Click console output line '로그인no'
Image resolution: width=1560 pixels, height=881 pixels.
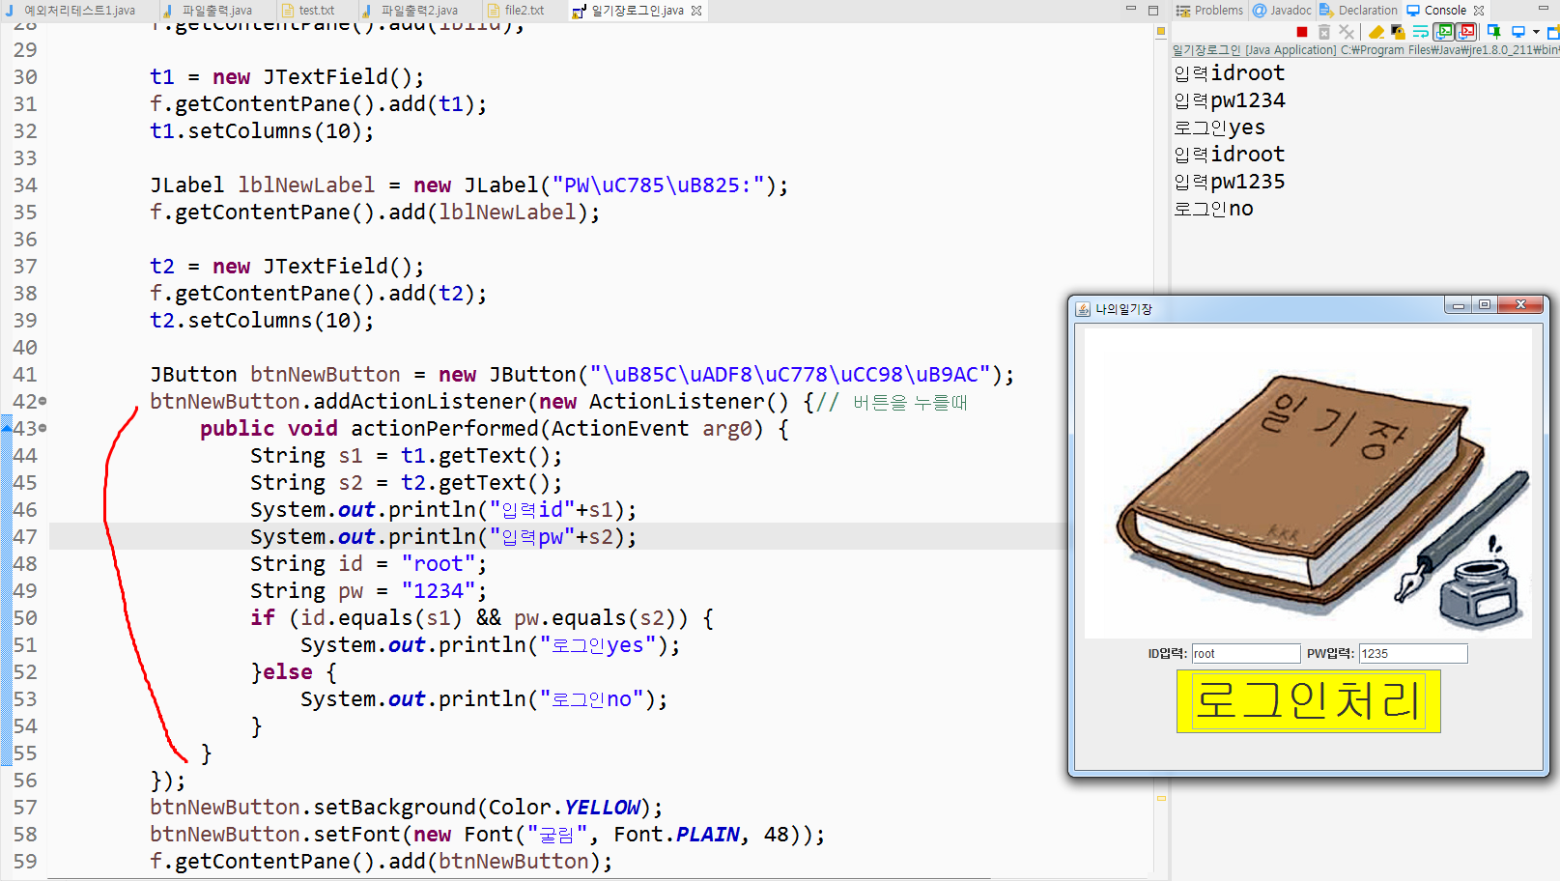(x=1213, y=209)
